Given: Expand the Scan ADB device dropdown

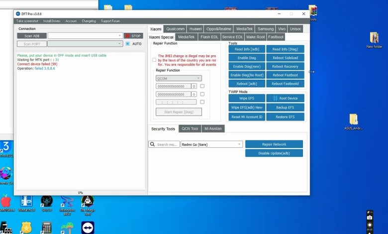Looking at the screenshot, I should [x=120, y=36].
